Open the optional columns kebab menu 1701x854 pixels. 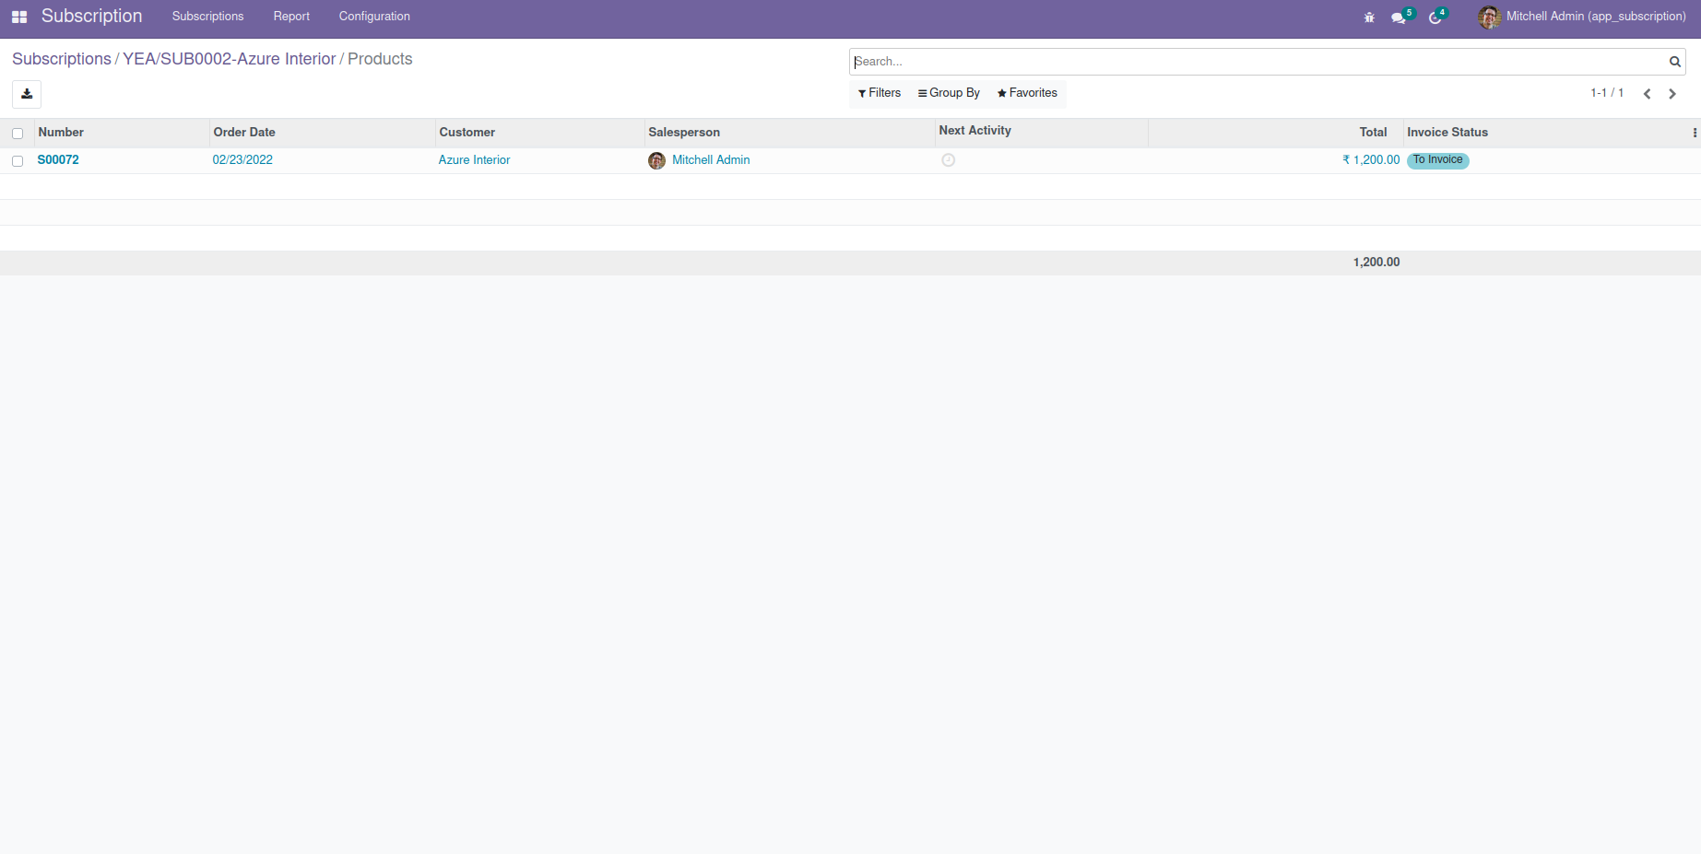coord(1695,133)
